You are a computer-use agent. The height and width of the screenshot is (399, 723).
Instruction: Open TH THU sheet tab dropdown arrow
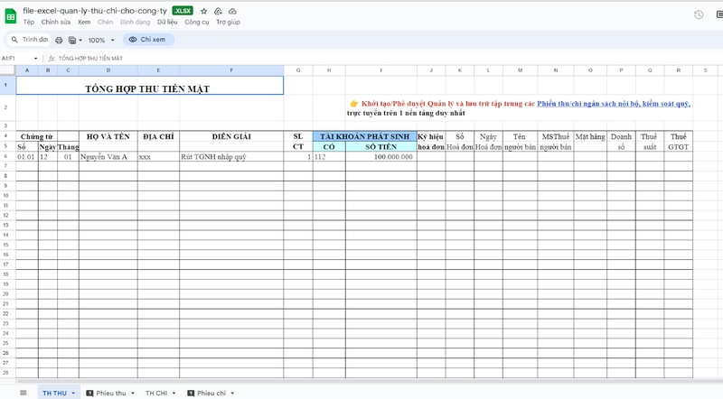73,393
